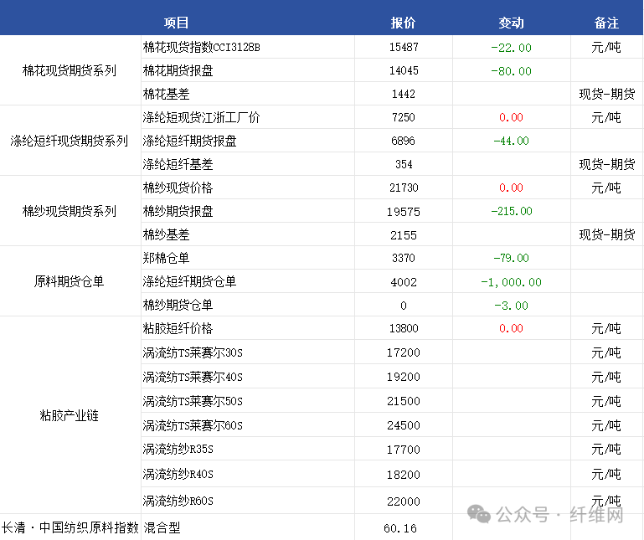Click the change value -22.00

point(512,48)
